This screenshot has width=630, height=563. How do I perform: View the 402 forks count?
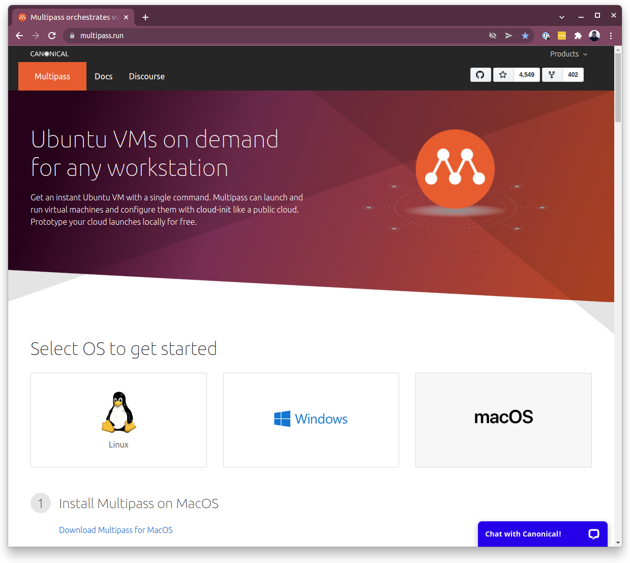click(x=573, y=75)
